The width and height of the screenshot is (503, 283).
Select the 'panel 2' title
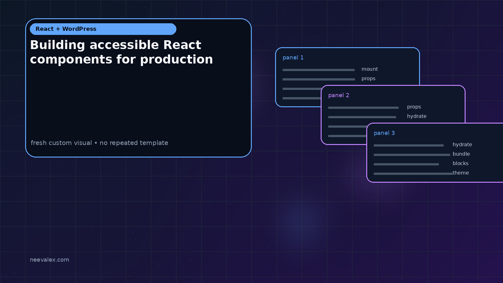point(339,95)
